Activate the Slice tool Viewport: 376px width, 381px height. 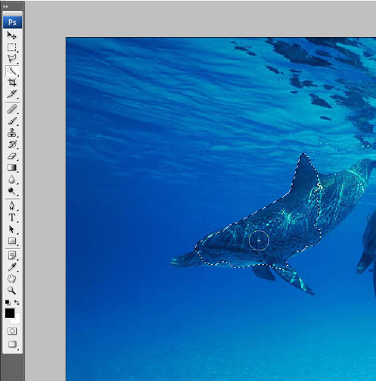(x=12, y=94)
